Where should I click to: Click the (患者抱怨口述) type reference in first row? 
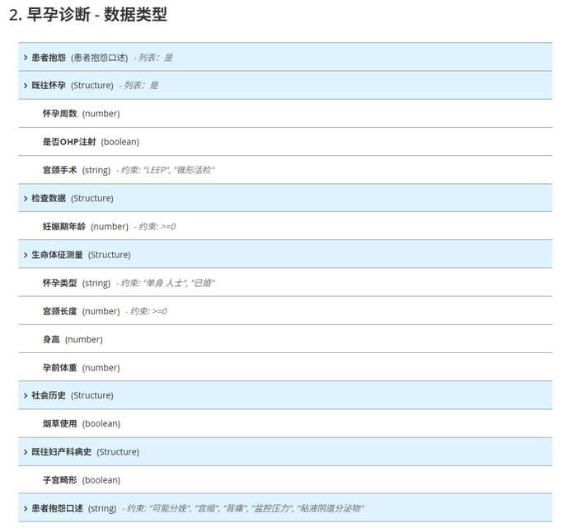99,58
